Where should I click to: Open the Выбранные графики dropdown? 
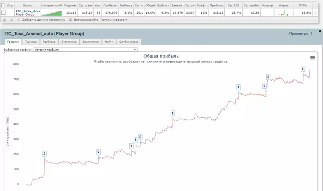click(x=85, y=50)
